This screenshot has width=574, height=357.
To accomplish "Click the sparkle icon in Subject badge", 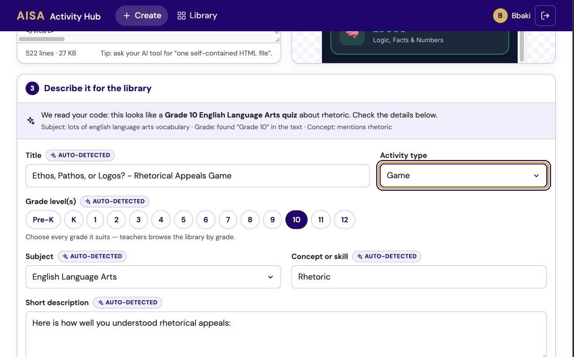I will click(x=65, y=256).
